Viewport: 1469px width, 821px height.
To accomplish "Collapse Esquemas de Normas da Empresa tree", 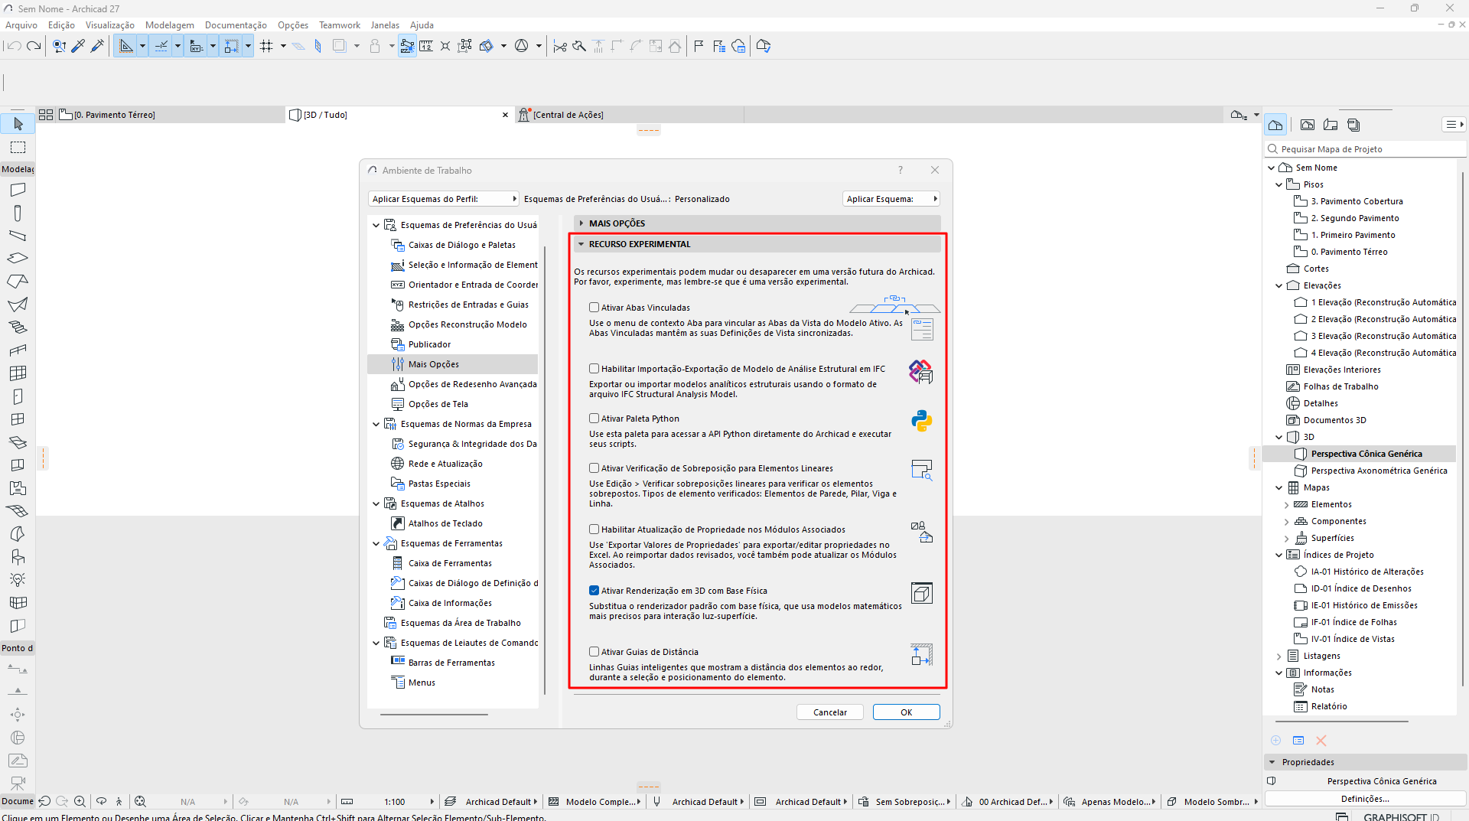I will click(x=376, y=424).
